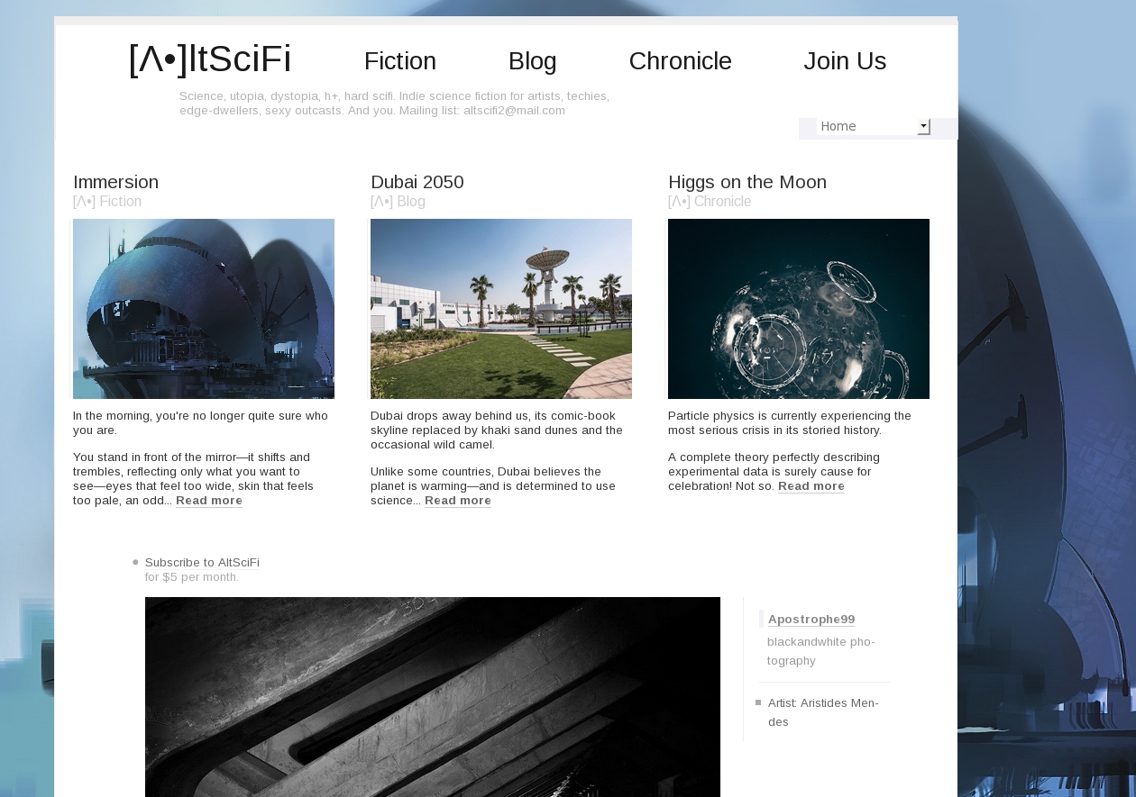Open the Immersion article title
Image resolution: width=1136 pixels, height=797 pixels.
[x=116, y=182]
